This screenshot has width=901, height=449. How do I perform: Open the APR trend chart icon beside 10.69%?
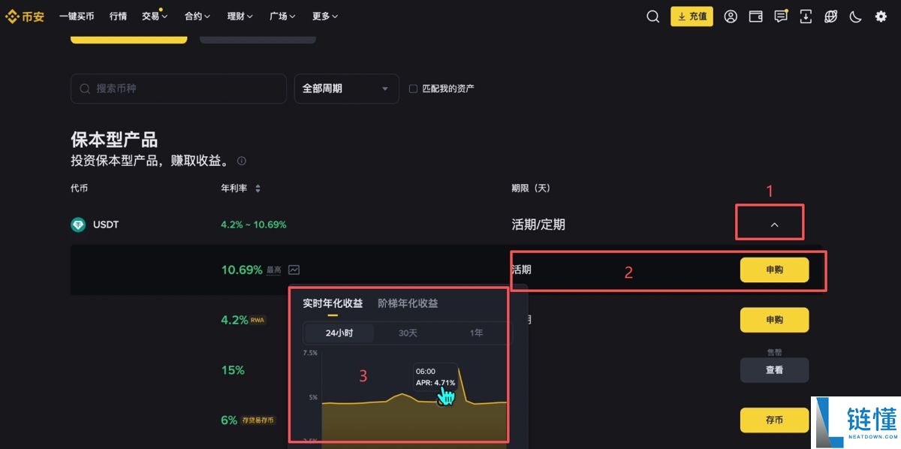click(293, 270)
